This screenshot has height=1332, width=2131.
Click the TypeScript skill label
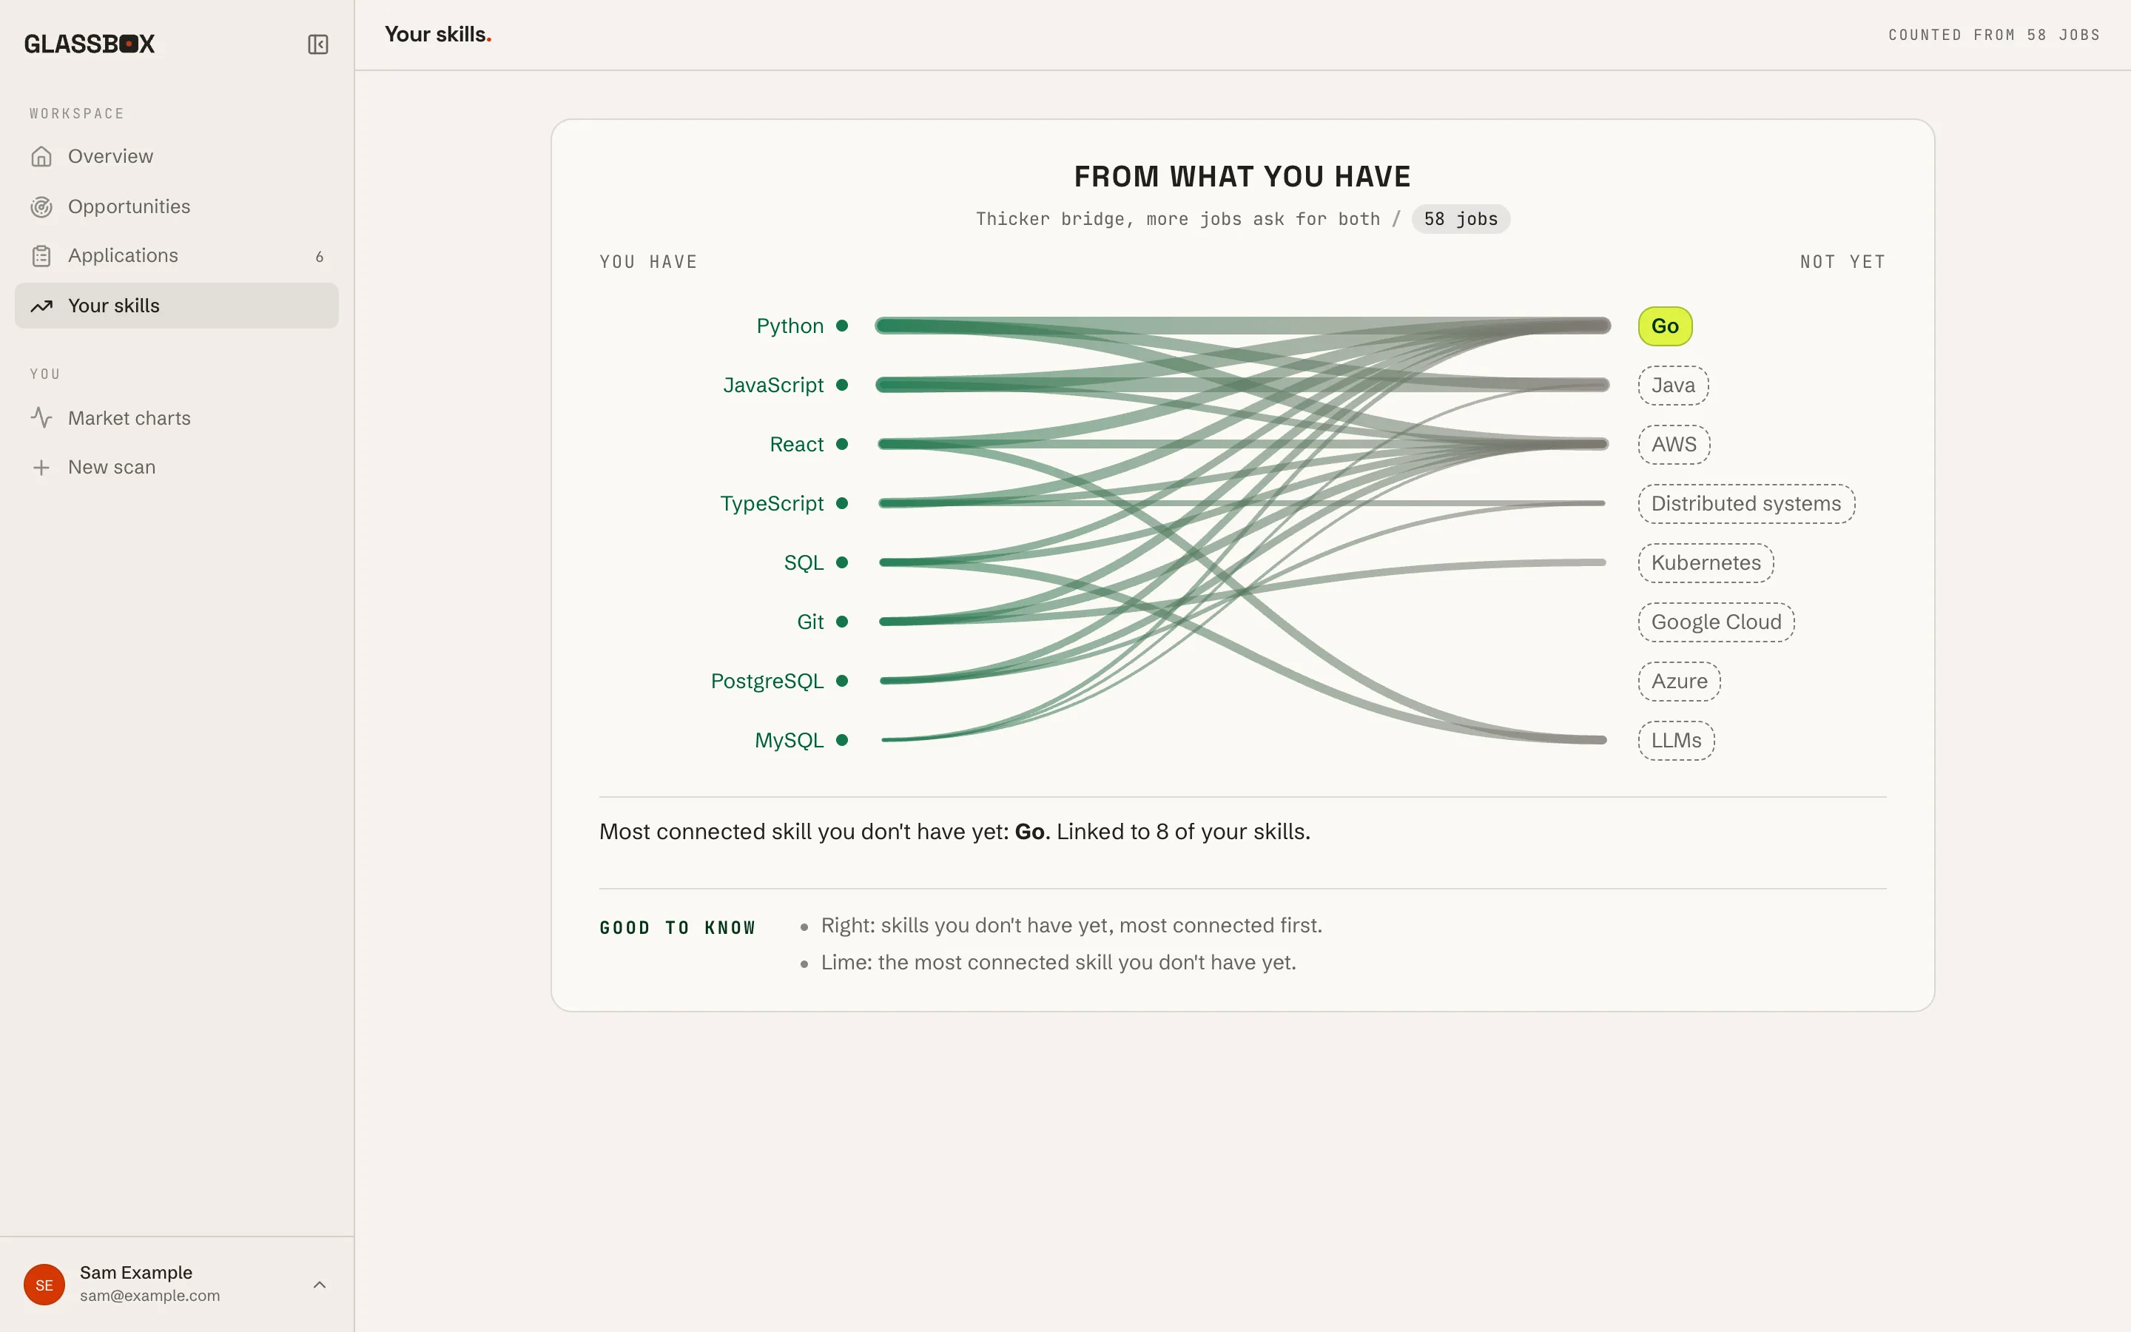[x=772, y=504]
